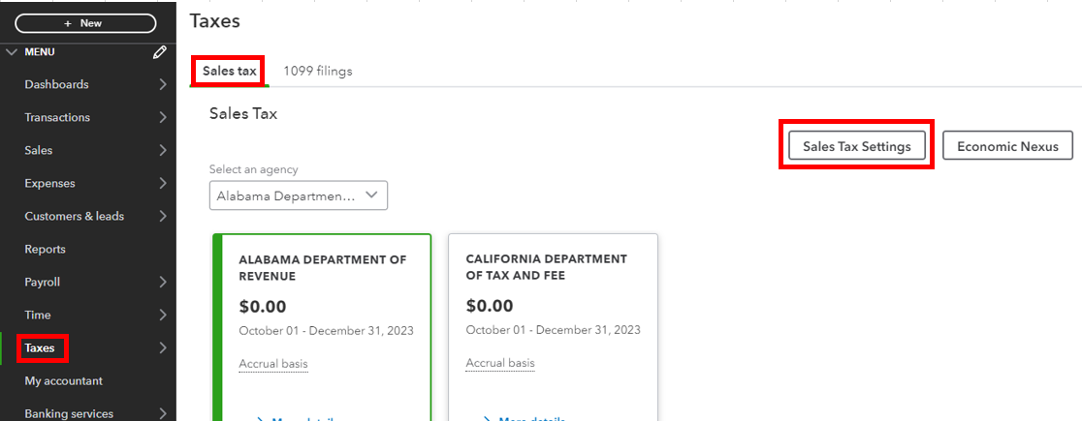Expand Customers & leads submenu arrow
This screenshot has height=421, width=1082.
[162, 217]
